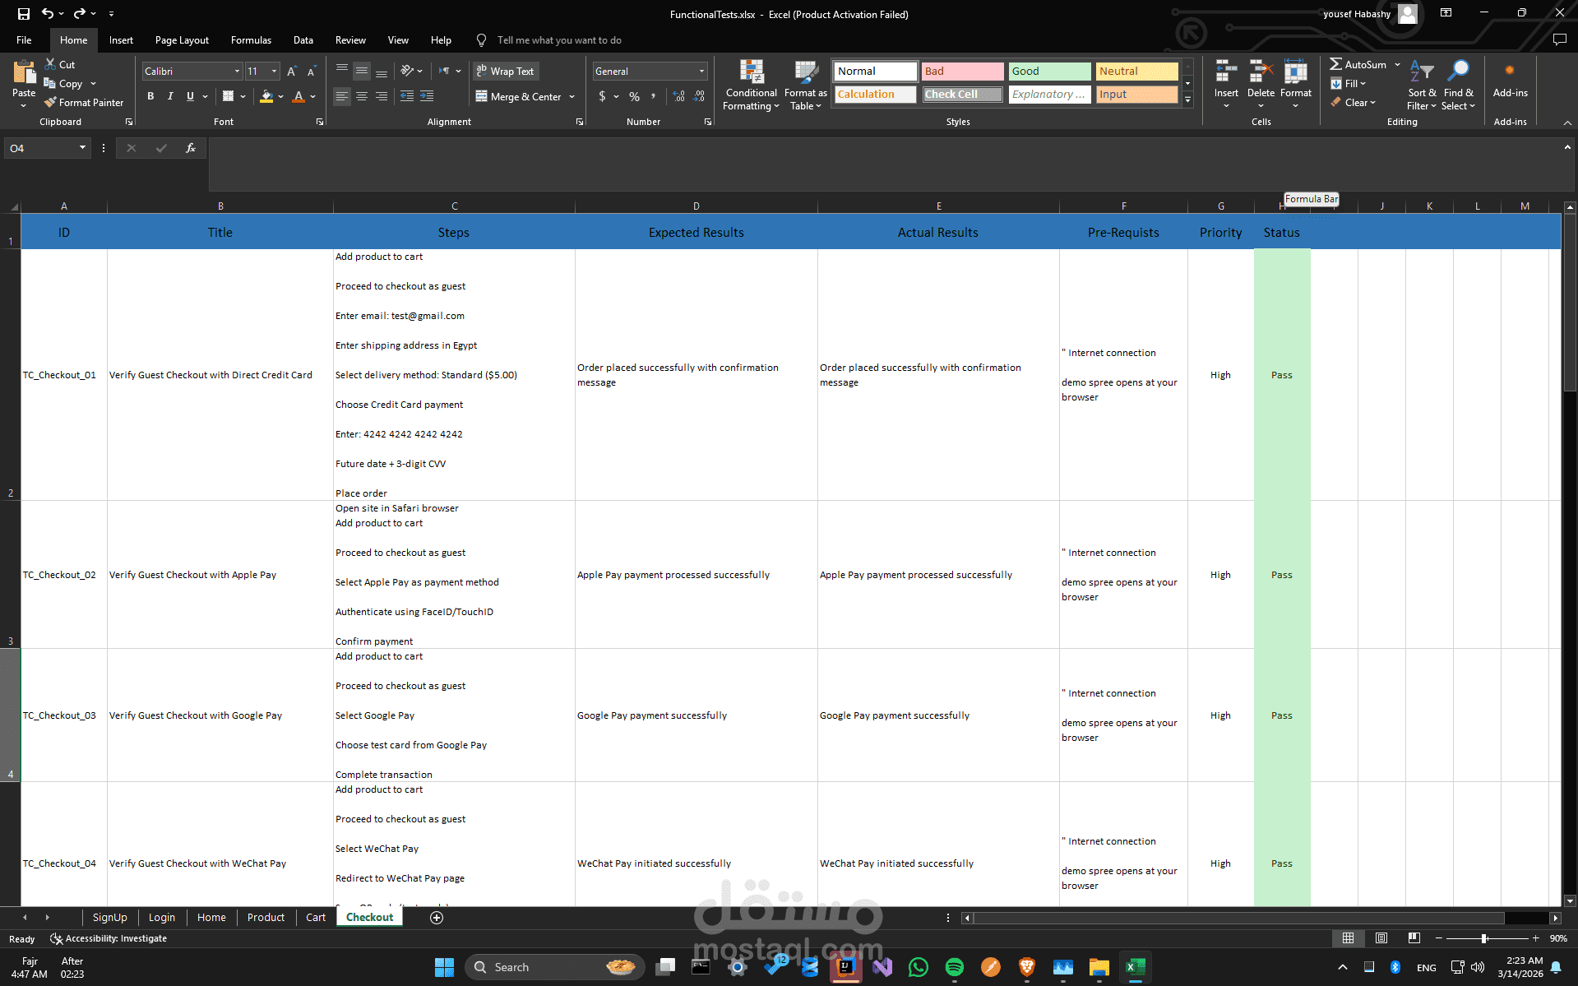Switch to Page Layout view

click(1381, 938)
